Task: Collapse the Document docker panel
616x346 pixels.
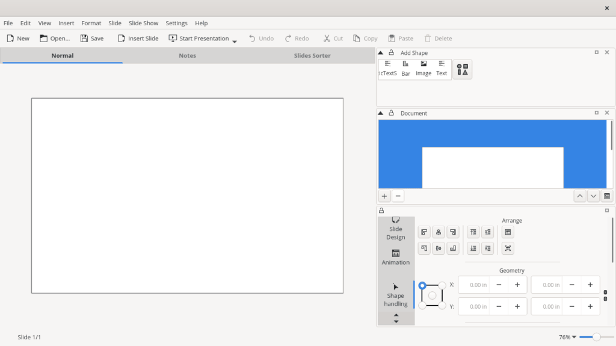Action: pos(381,113)
